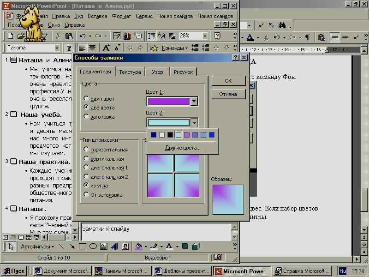The height and width of the screenshot is (277, 369).
Task: Switch to 'Шаблоны презент...' taskbar window
Action: point(182,271)
